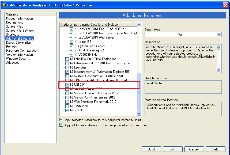Click installers list scrollbar thumb
This screenshot has width=230, height=155.
point(139,92)
